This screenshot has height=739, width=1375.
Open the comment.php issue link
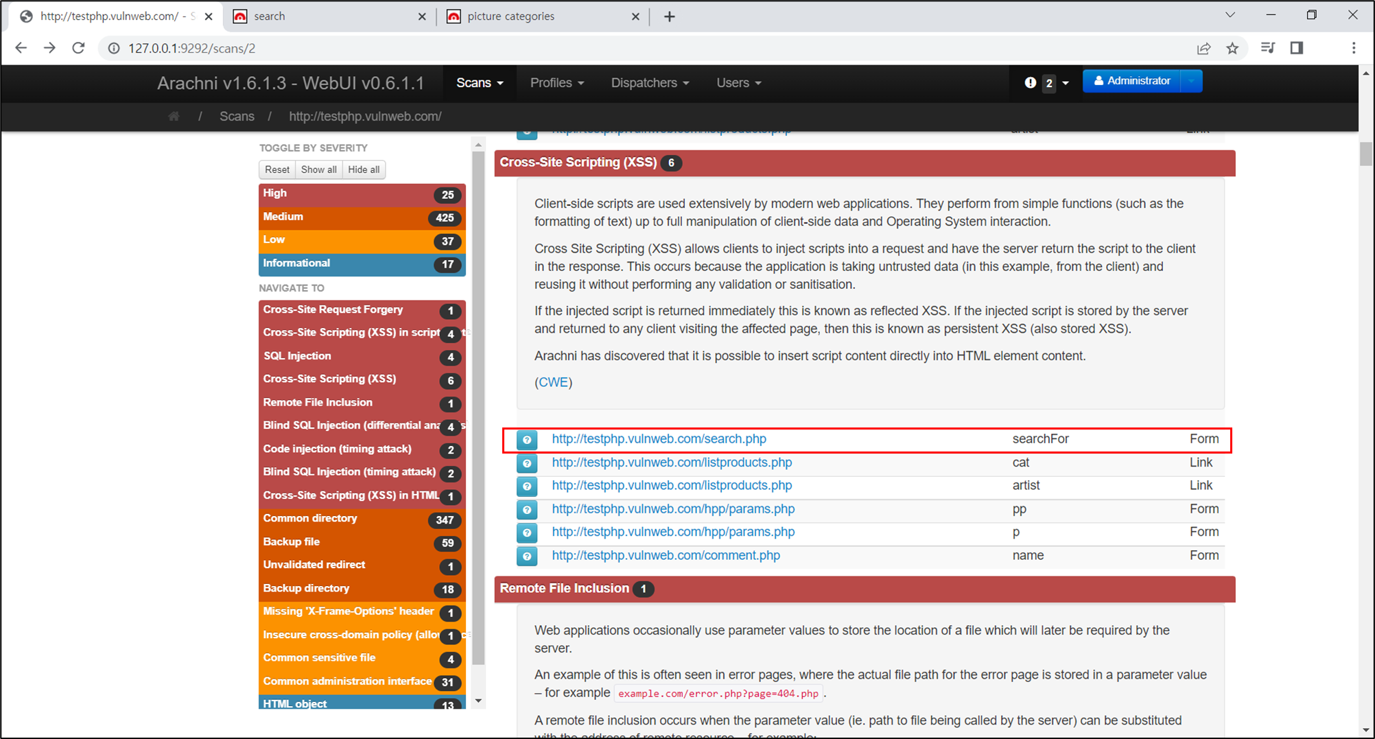coord(666,556)
